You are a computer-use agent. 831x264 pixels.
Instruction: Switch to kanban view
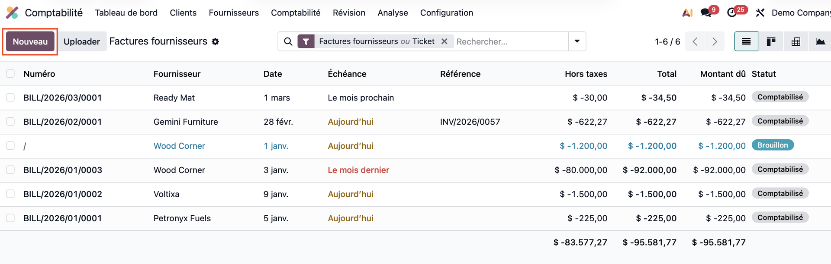pyautogui.click(x=771, y=41)
